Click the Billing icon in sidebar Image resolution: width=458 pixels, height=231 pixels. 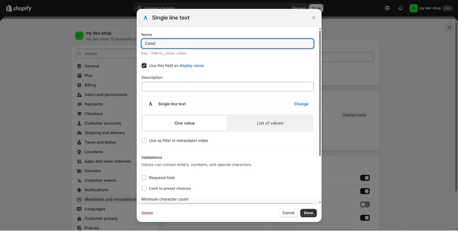point(79,85)
